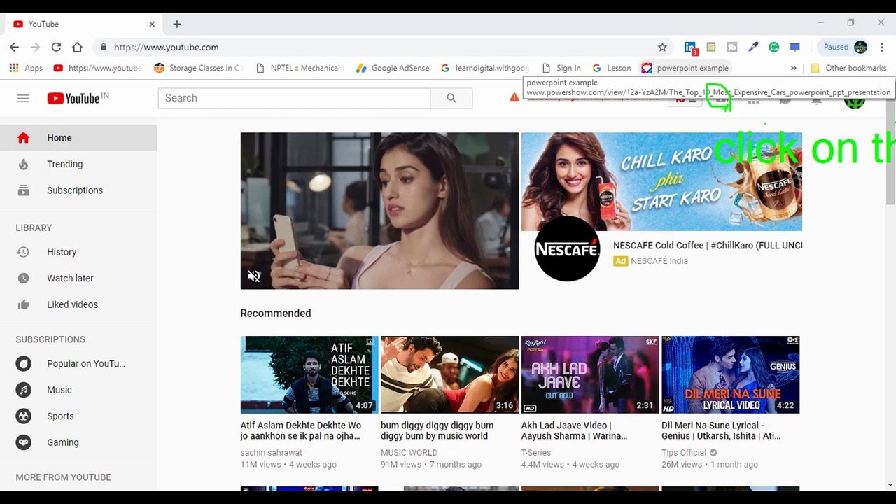Image resolution: width=896 pixels, height=504 pixels.
Task: Click the Watch later clock icon
Action: [x=23, y=278]
